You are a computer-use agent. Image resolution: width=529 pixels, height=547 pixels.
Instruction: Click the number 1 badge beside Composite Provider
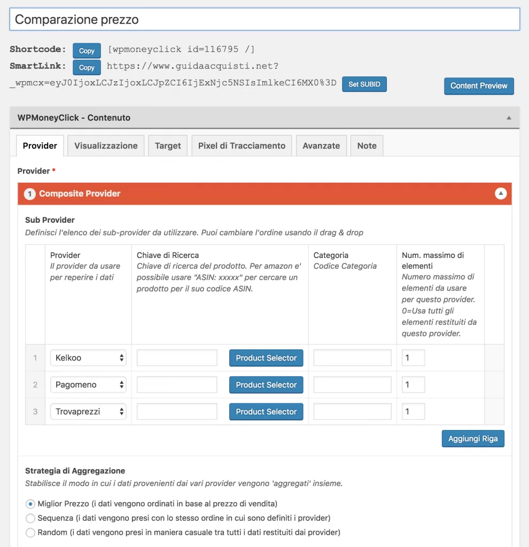[x=30, y=193]
